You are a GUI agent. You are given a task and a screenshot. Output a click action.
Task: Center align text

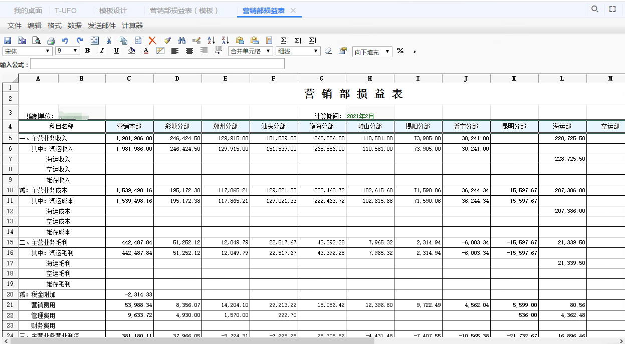click(189, 51)
